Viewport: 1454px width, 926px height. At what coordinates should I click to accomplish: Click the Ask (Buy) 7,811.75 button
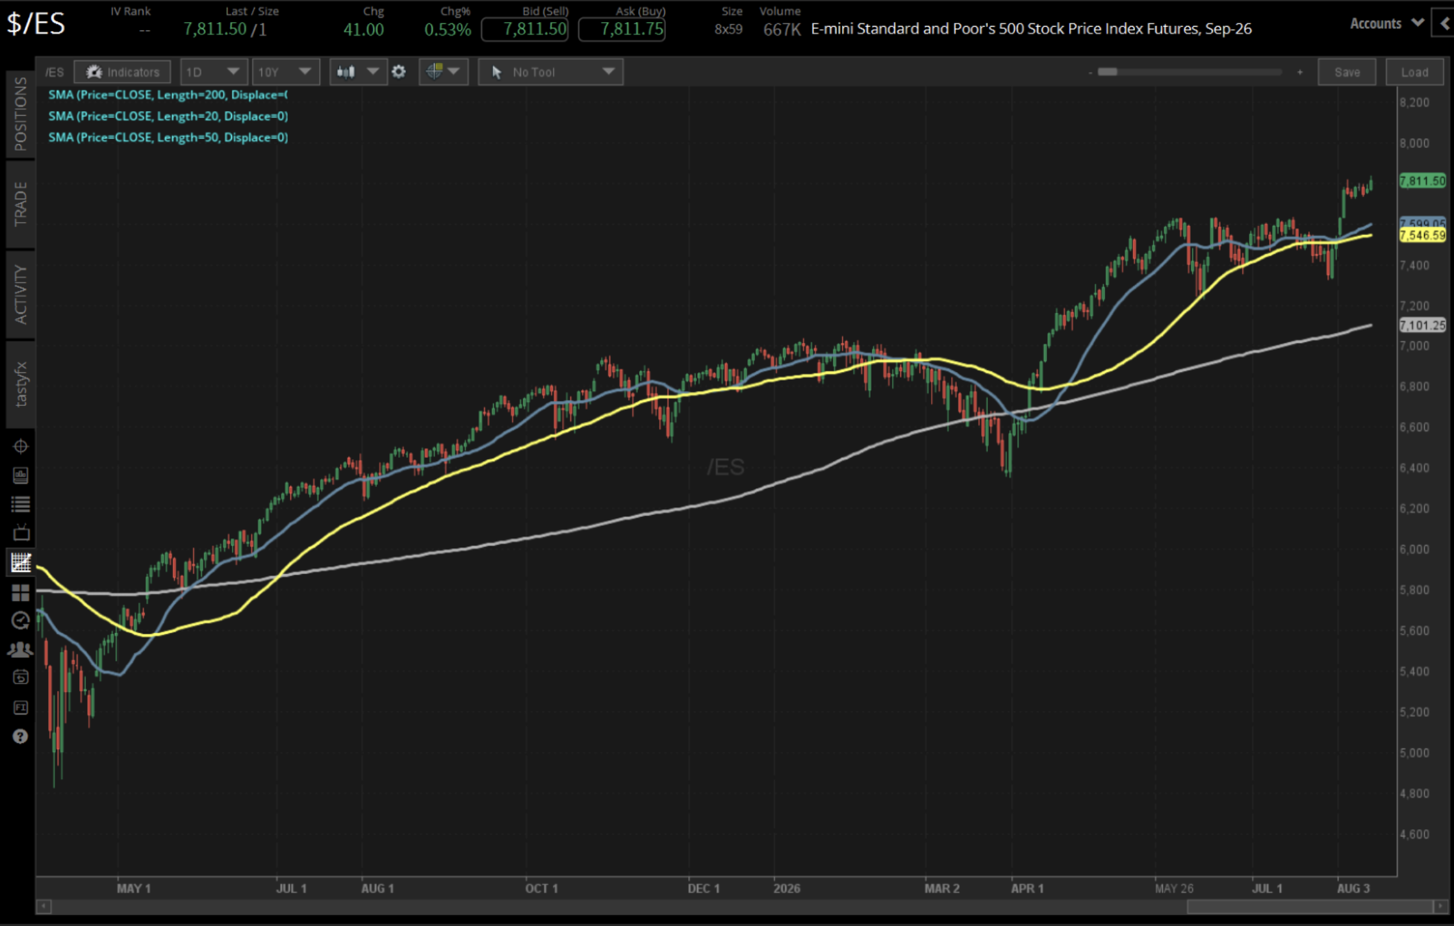pos(622,29)
